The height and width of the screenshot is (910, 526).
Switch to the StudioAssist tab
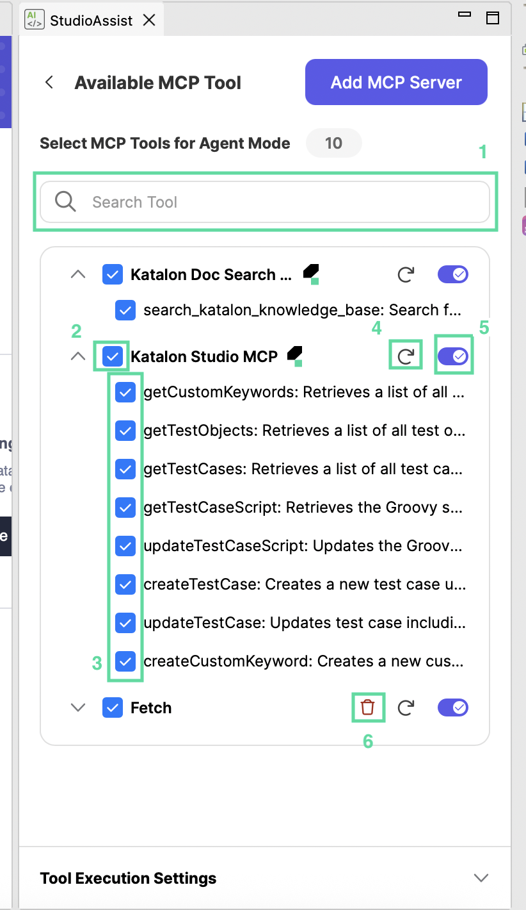[92, 20]
